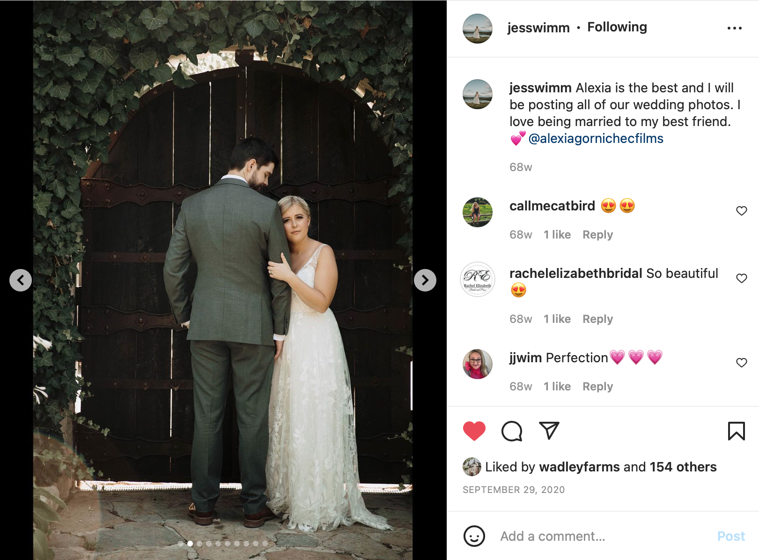Like jjwim's Perfection comment
Viewport: 759px width, 560px height.
coord(742,363)
